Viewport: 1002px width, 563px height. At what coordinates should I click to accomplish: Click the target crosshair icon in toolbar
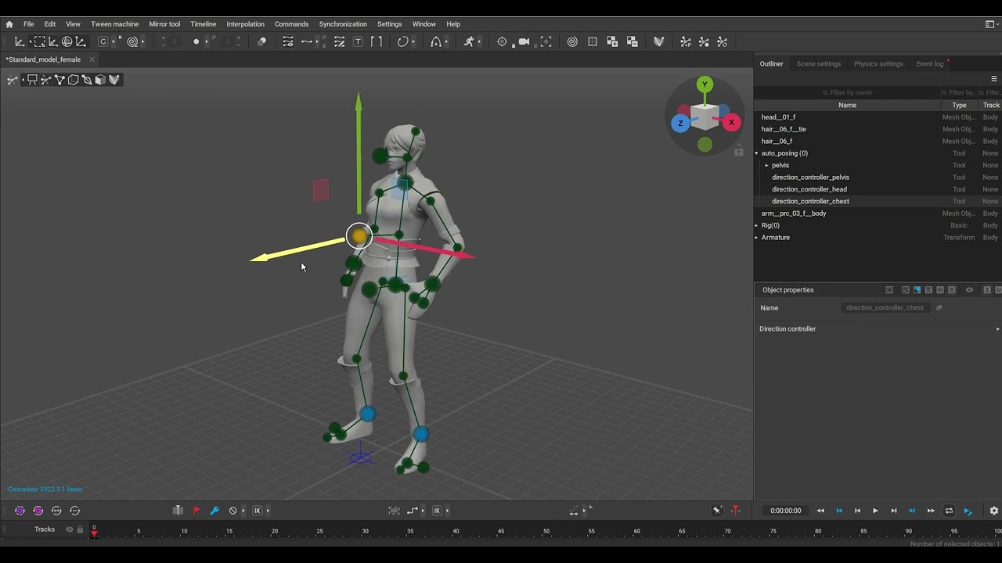tap(502, 41)
